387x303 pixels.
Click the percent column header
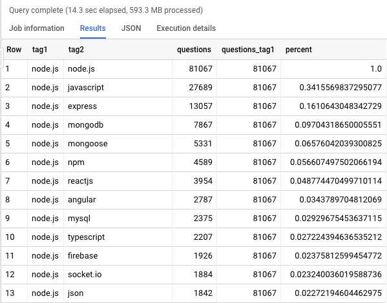pos(298,50)
